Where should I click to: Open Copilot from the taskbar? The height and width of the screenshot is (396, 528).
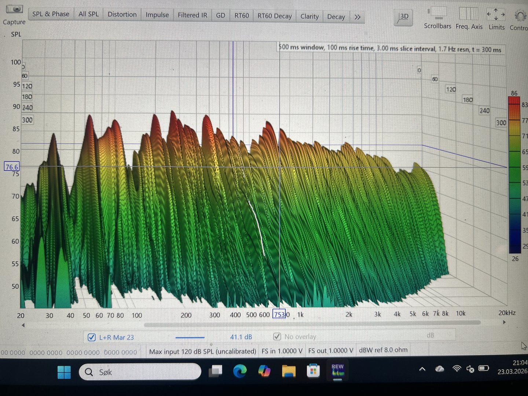coord(264,371)
